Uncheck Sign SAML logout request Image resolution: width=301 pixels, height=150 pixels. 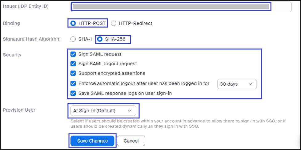(73, 64)
